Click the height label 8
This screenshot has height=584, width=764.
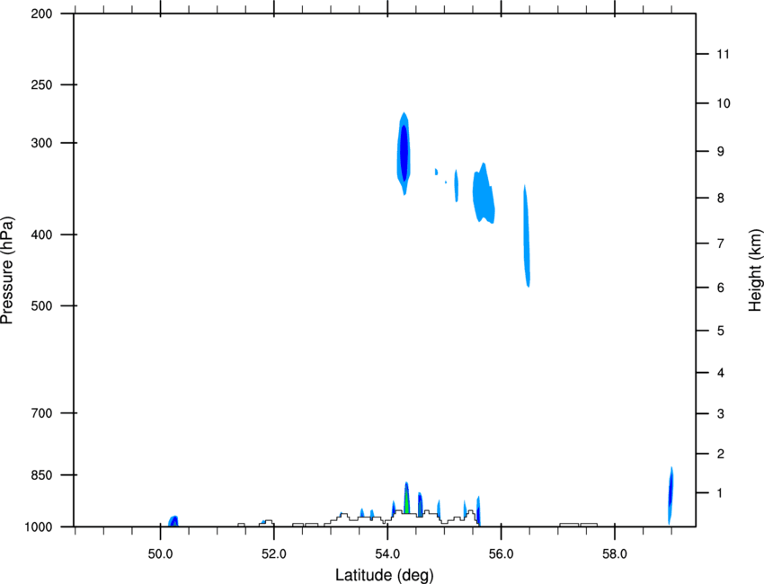pos(721,199)
